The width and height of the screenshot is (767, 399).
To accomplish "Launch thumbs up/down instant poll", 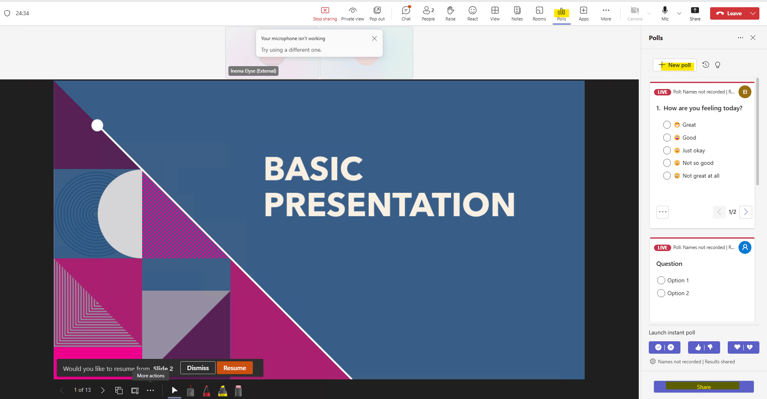I will click(704, 347).
